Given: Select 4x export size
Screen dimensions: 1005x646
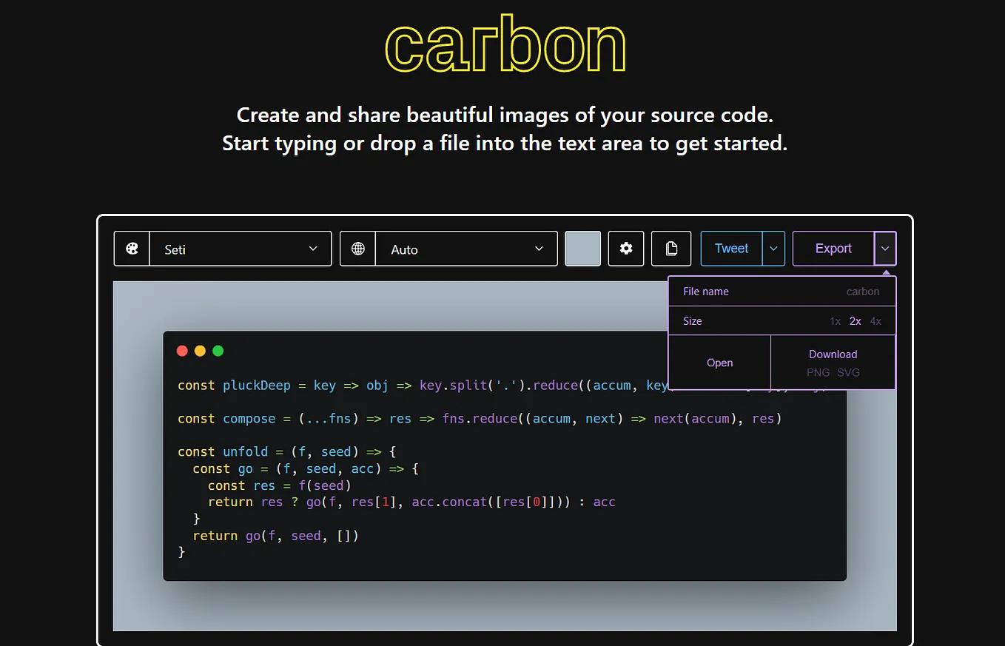Looking at the screenshot, I should point(875,321).
